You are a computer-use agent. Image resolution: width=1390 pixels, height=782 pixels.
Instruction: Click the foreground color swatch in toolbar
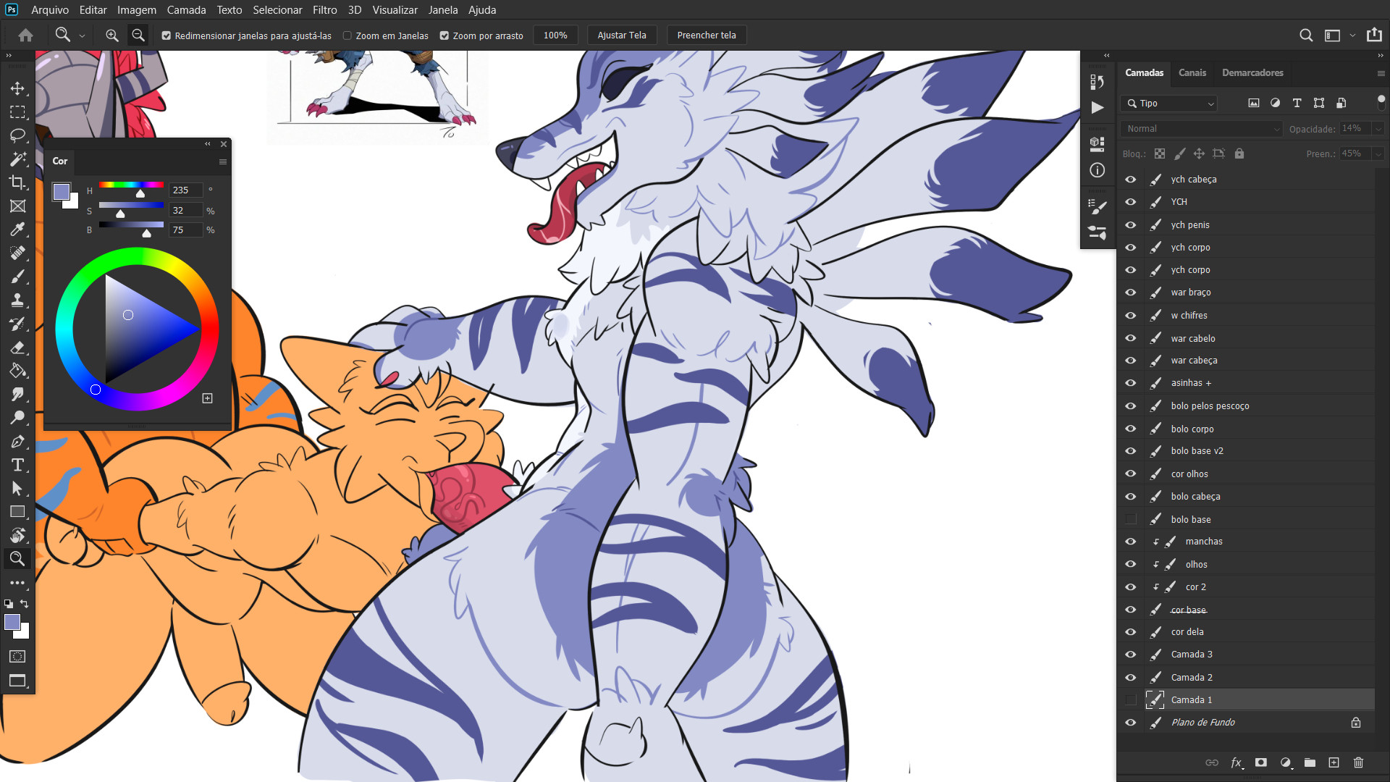[x=12, y=622]
